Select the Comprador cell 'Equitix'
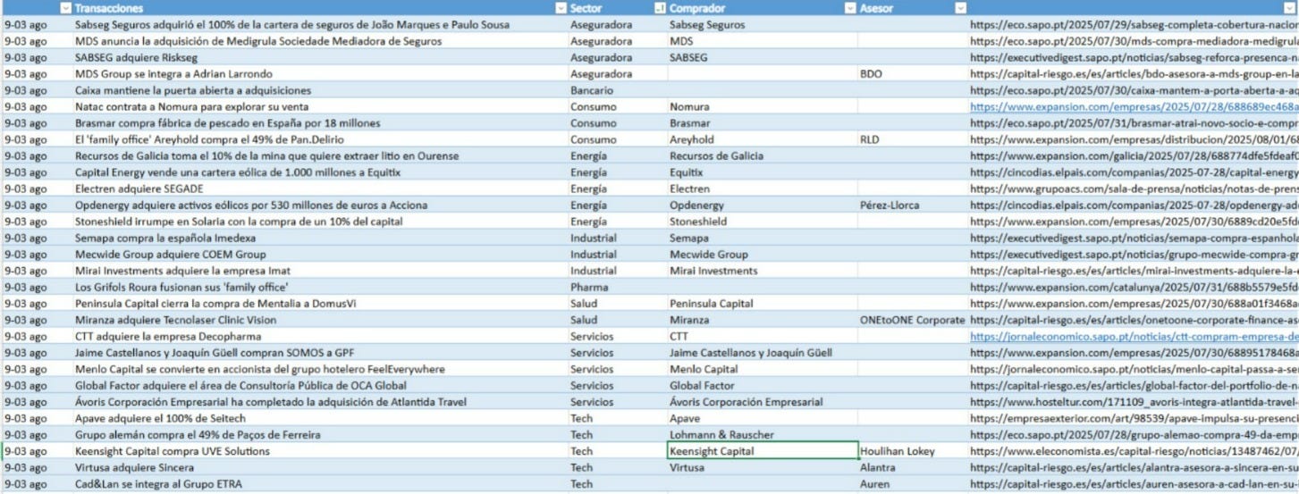The image size is (1299, 494). [763, 172]
